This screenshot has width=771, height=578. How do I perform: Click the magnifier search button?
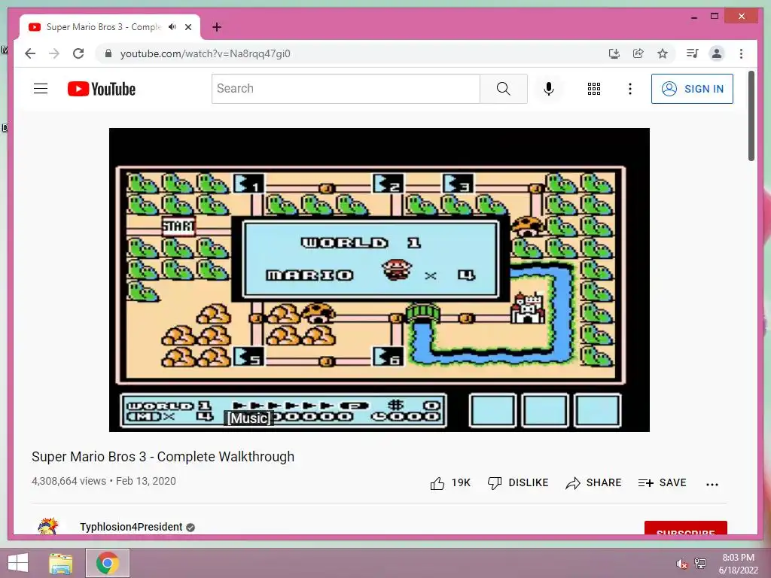(x=504, y=89)
